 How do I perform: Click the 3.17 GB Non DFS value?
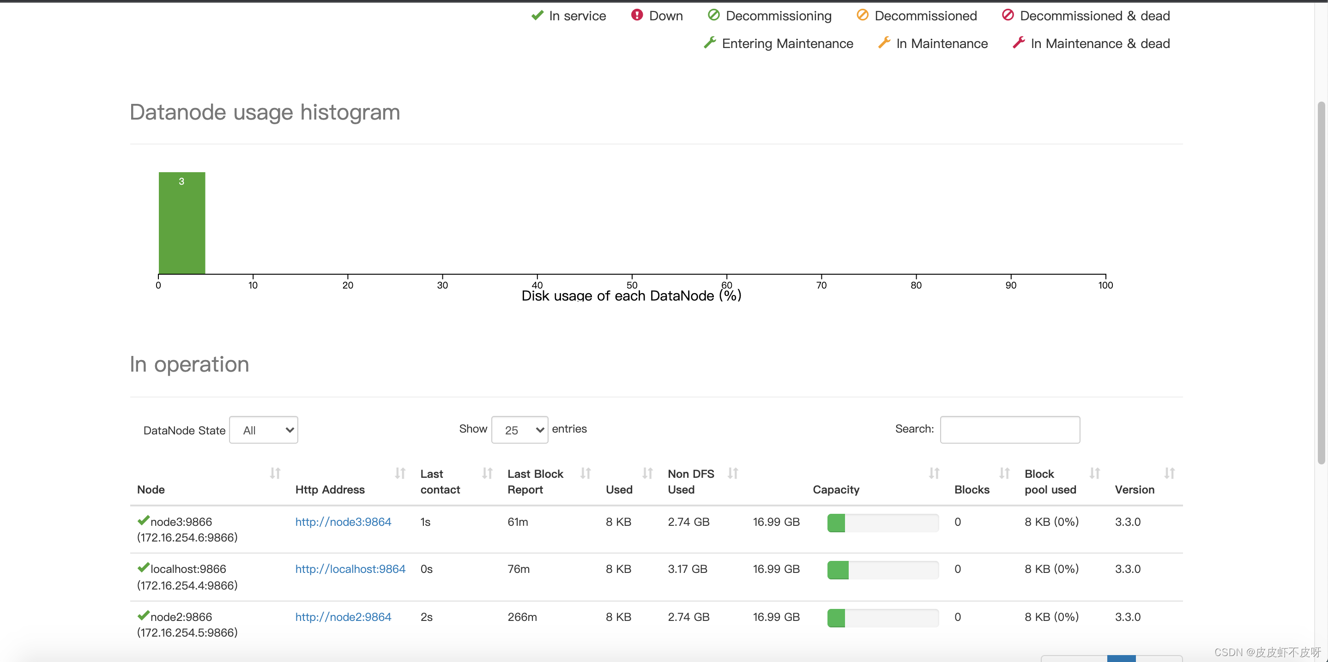(x=688, y=569)
